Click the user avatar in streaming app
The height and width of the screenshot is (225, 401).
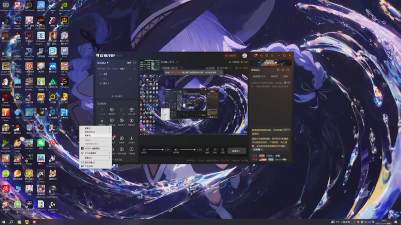click(245, 55)
